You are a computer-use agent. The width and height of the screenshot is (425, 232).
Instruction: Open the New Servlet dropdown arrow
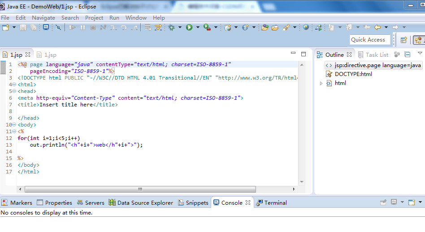click(x=254, y=27)
